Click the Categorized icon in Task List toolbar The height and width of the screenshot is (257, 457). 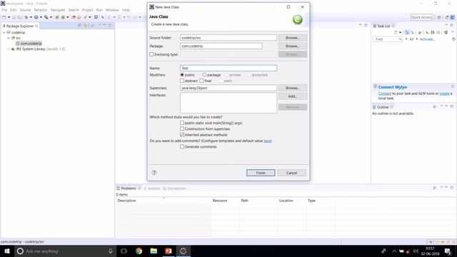pos(407,32)
